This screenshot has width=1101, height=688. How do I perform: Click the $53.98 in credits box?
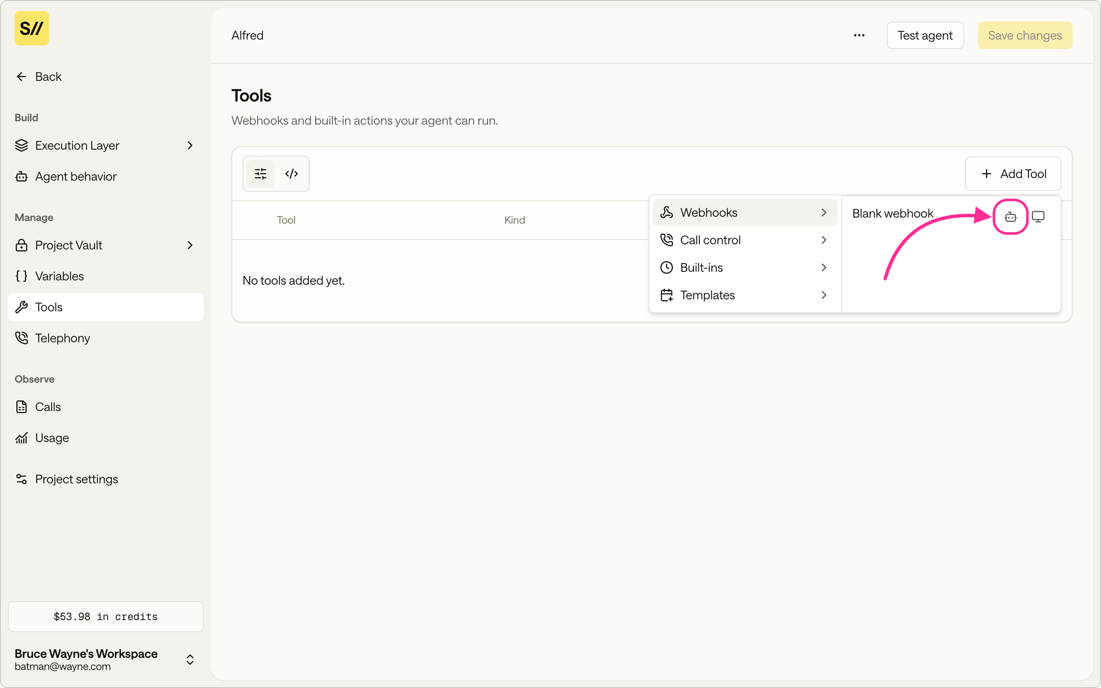(105, 617)
